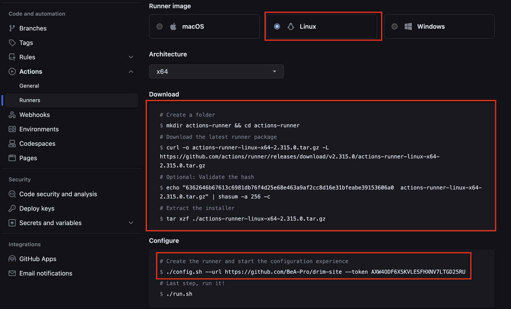Click the curl -o actions-runner download command
The image size is (511, 309).
coord(299,156)
